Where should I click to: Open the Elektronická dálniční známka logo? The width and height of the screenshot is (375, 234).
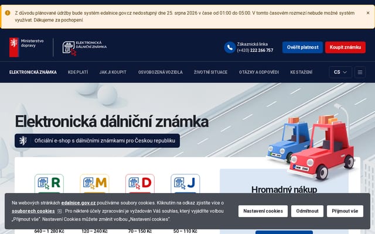(84, 48)
